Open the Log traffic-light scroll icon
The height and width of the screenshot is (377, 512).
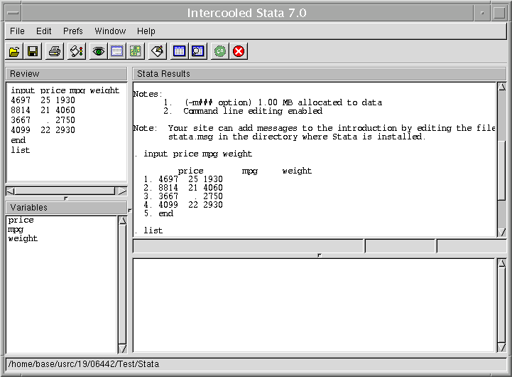[77, 51]
